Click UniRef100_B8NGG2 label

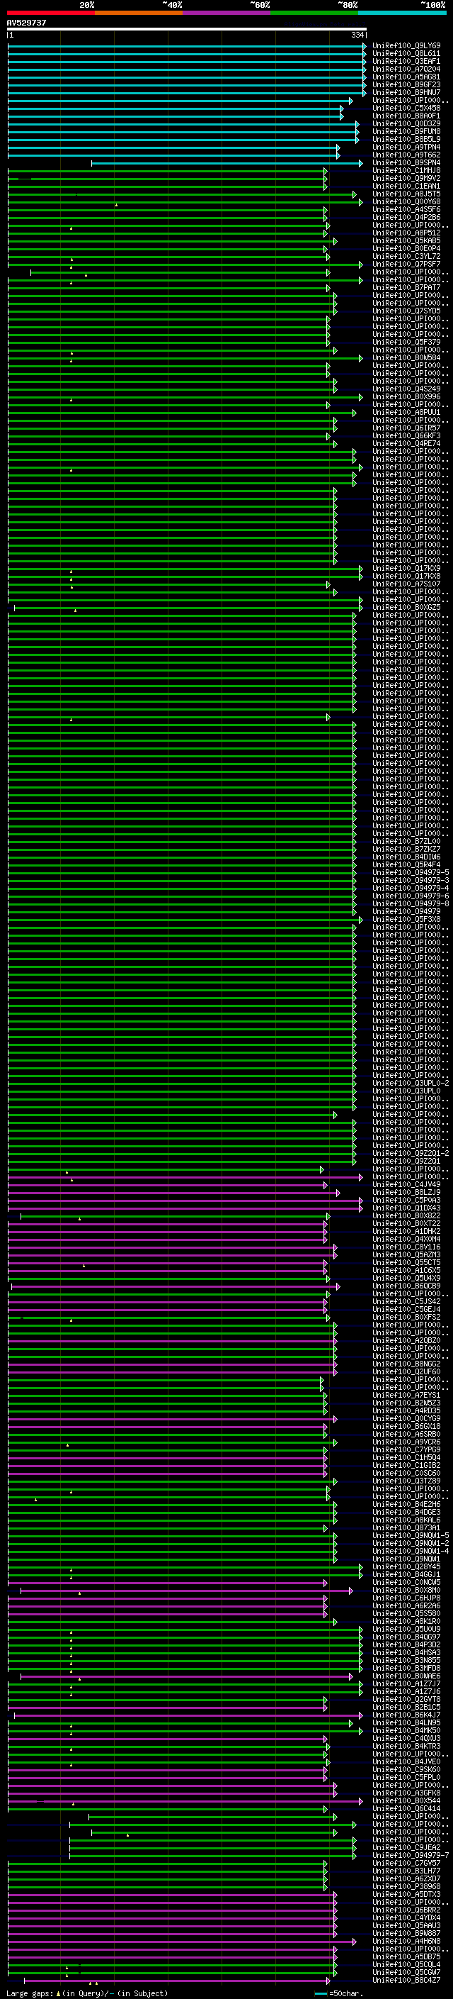click(x=406, y=1364)
